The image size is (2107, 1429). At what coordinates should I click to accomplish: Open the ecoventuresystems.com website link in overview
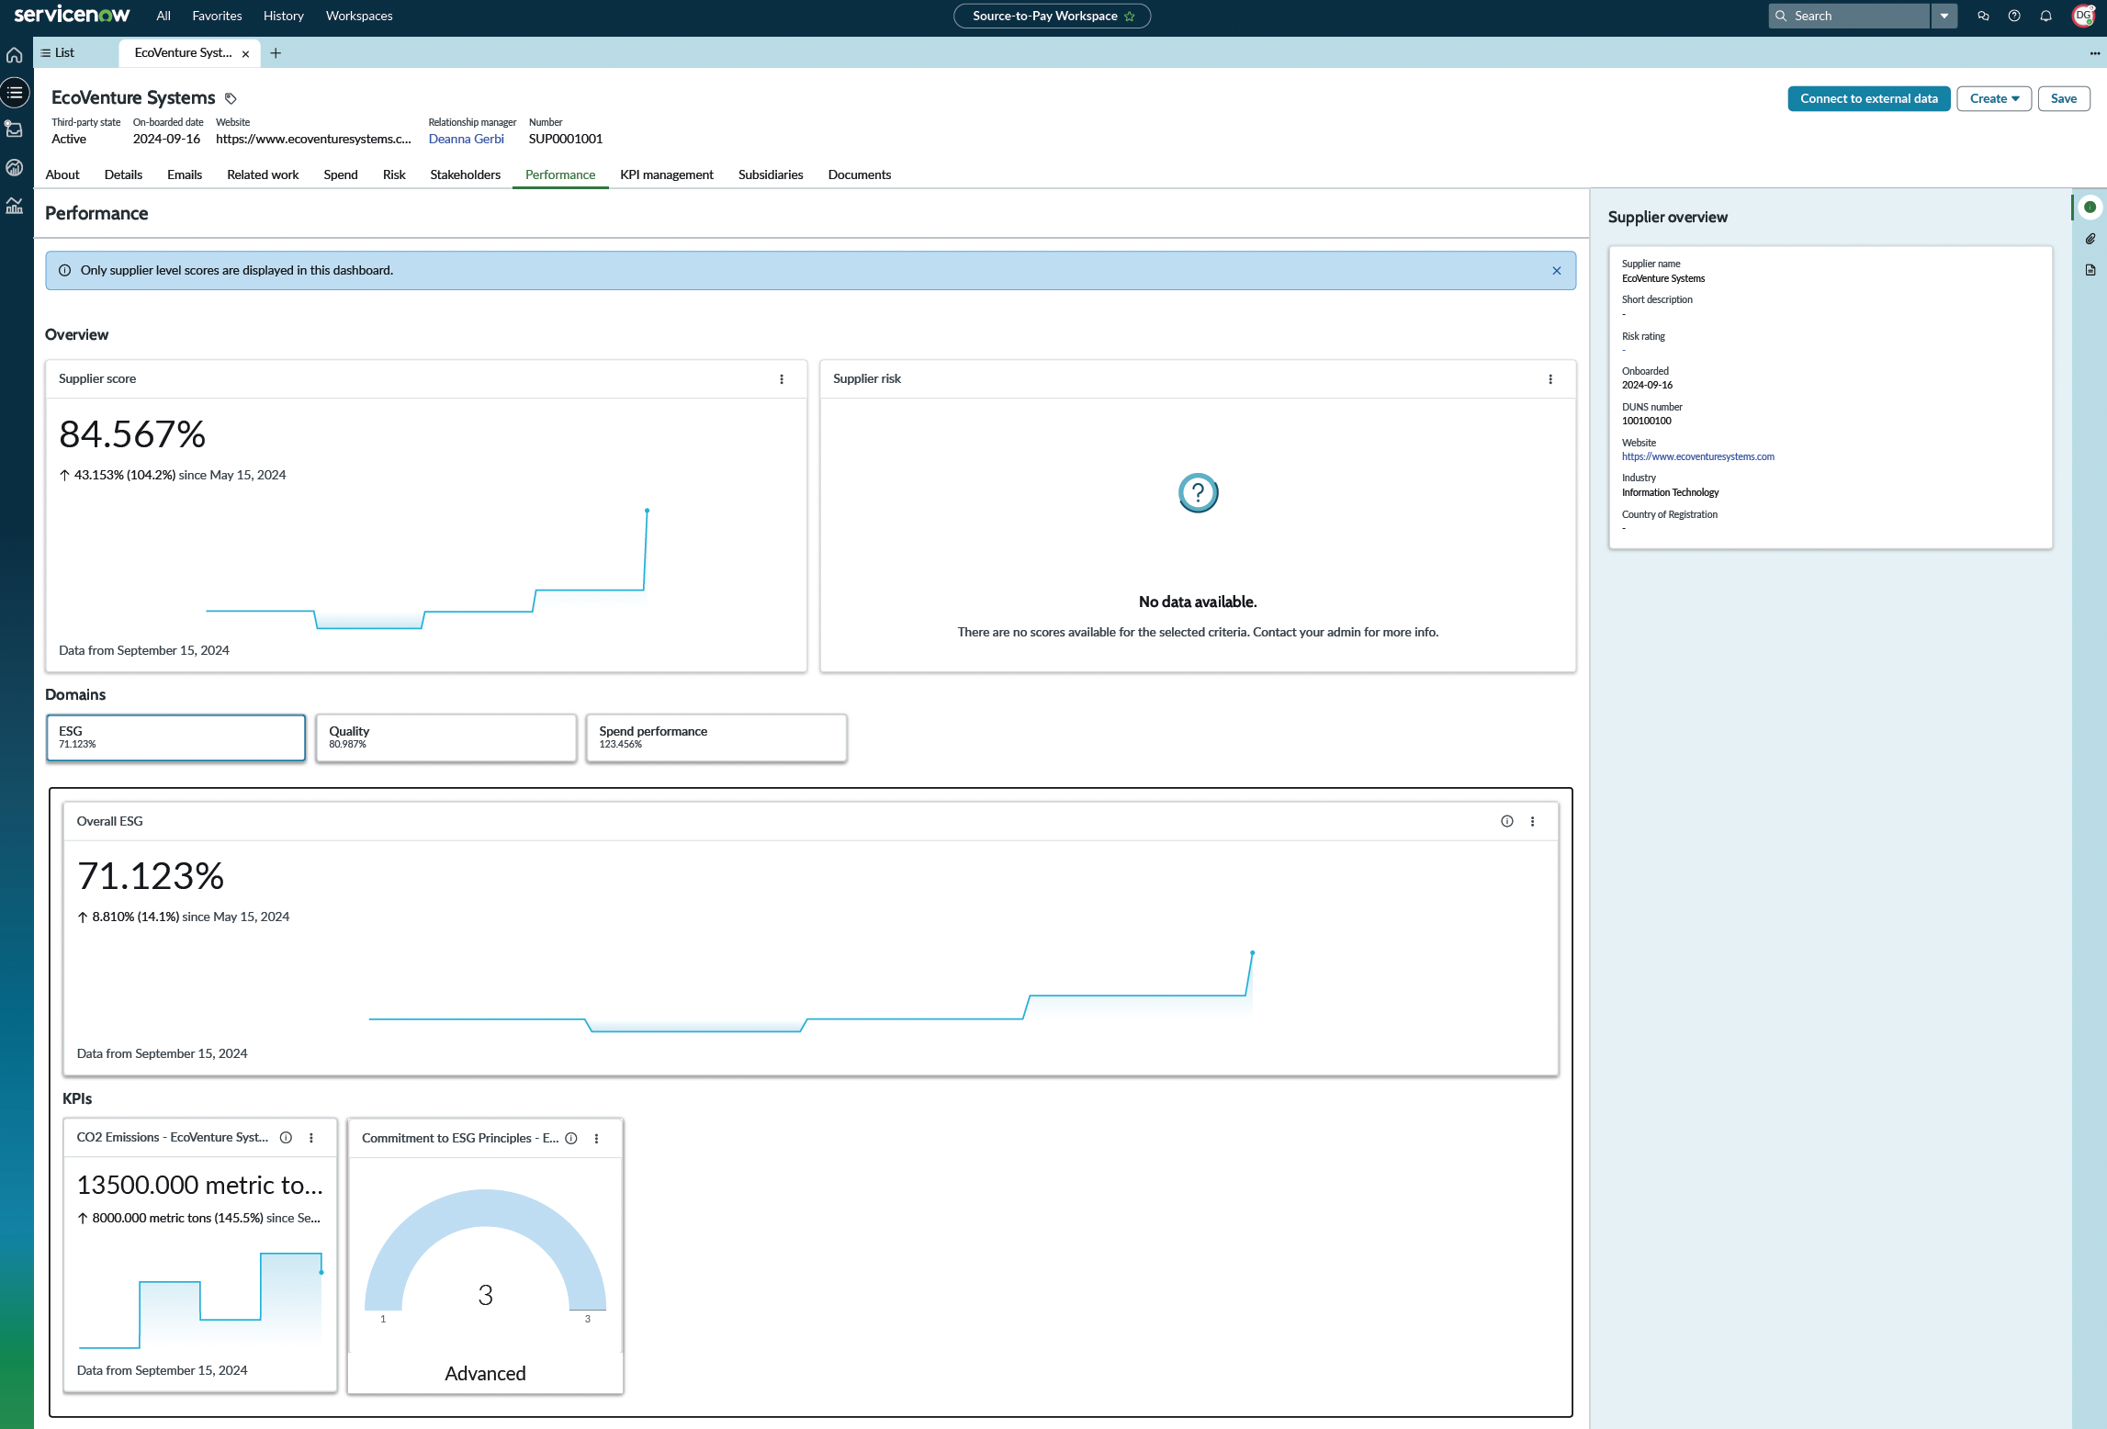coord(1697,456)
